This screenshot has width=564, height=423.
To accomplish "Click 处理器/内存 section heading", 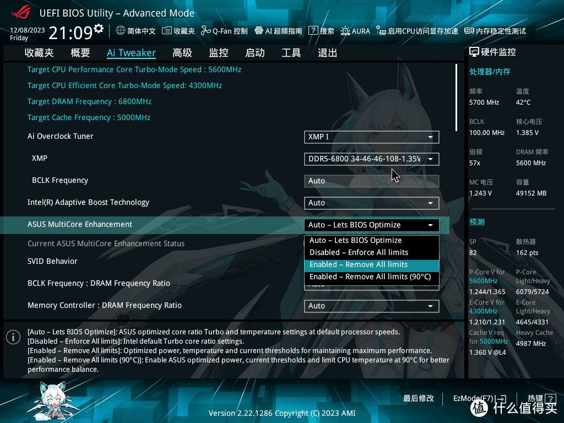I will click(x=490, y=72).
